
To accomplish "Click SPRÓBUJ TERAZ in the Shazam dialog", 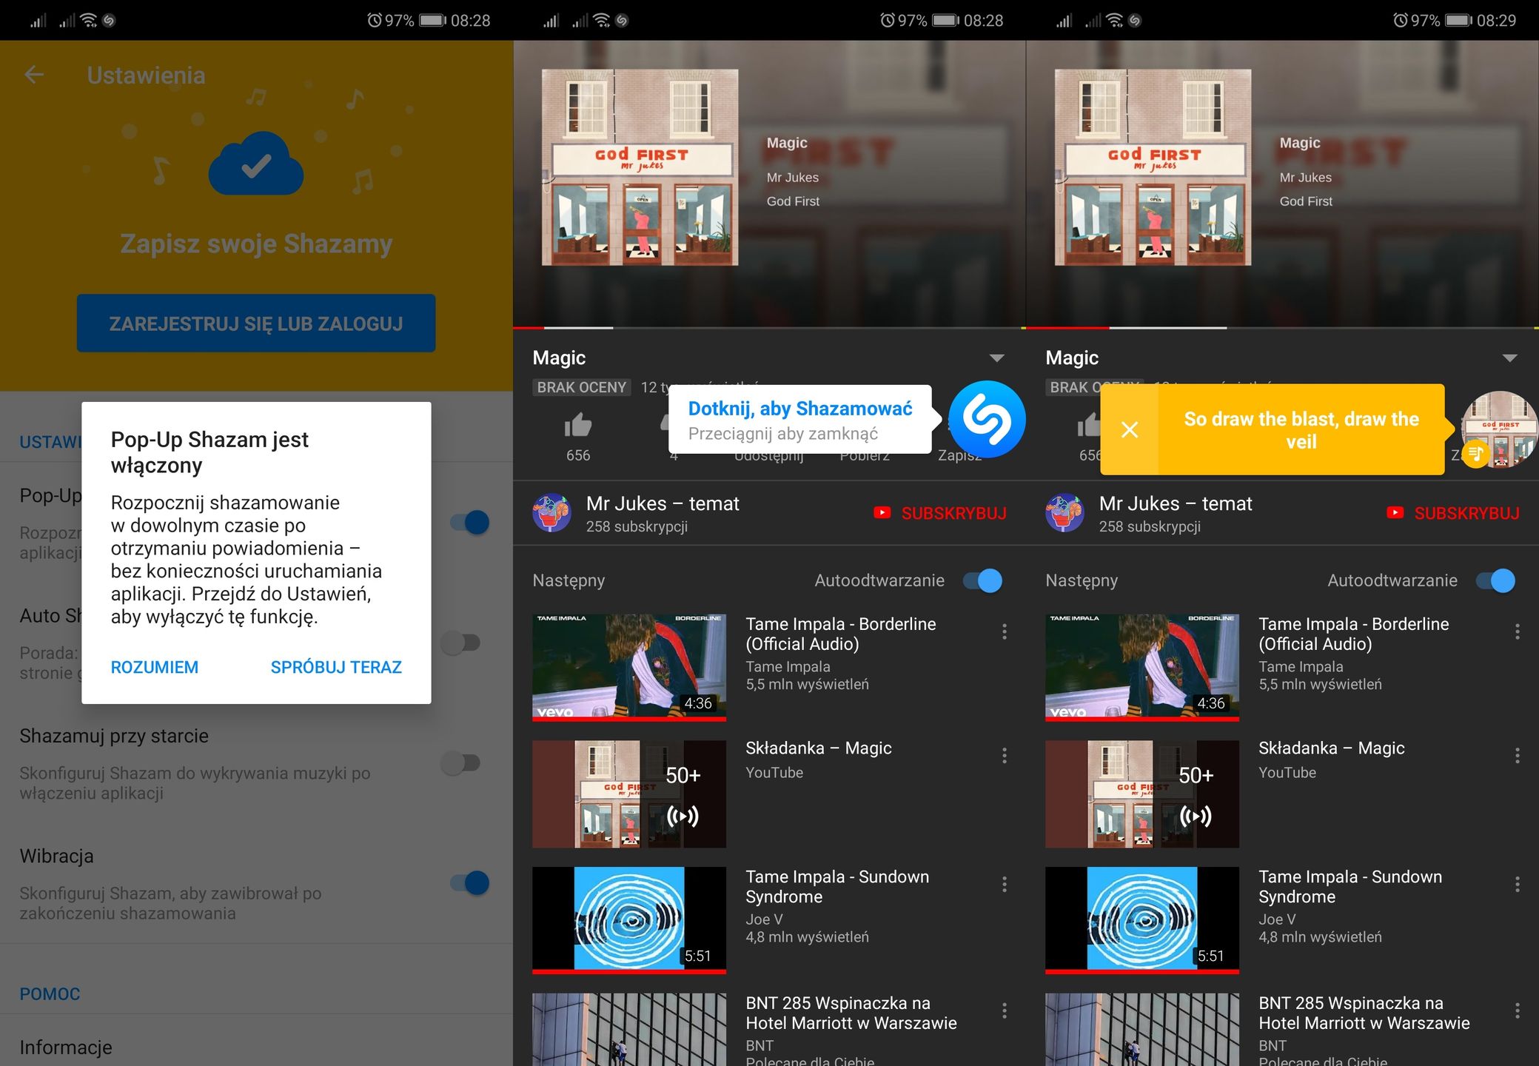I will (335, 667).
